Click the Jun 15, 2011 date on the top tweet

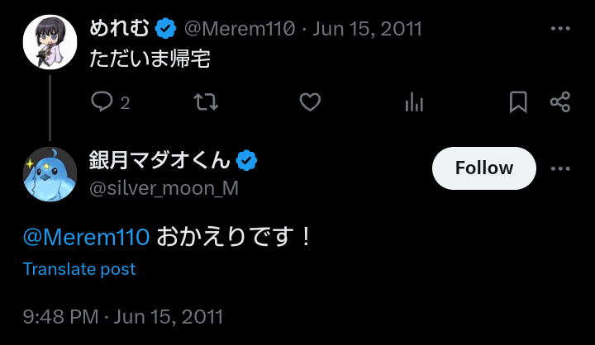click(x=367, y=29)
